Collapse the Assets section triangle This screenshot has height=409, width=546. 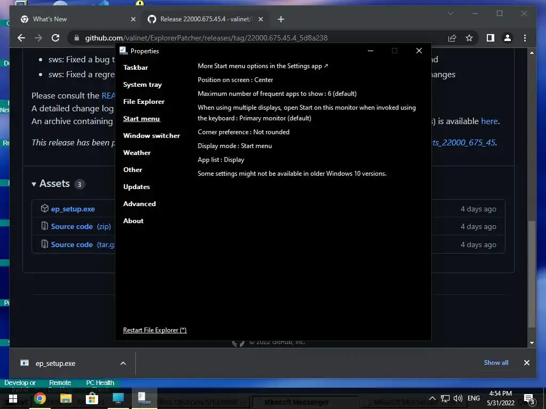tap(34, 184)
